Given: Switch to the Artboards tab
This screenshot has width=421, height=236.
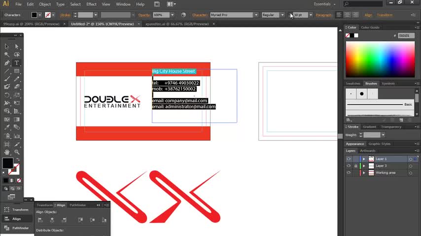Looking at the screenshot, I should [368, 151].
